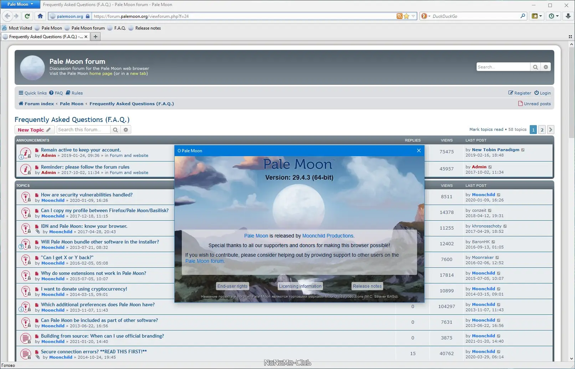This screenshot has width=575, height=369.
Task: Click the Login link
Action: point(543,93)
